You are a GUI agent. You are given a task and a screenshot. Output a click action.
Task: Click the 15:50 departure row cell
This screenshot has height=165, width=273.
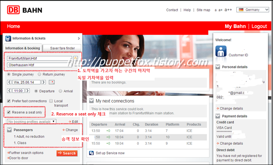(x=96, y=144)
